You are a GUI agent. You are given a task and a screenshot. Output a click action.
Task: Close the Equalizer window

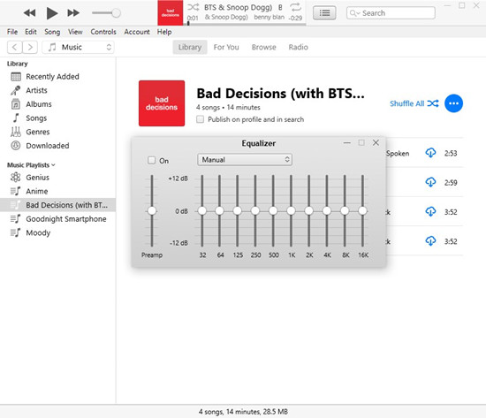(x=376, y=142)
